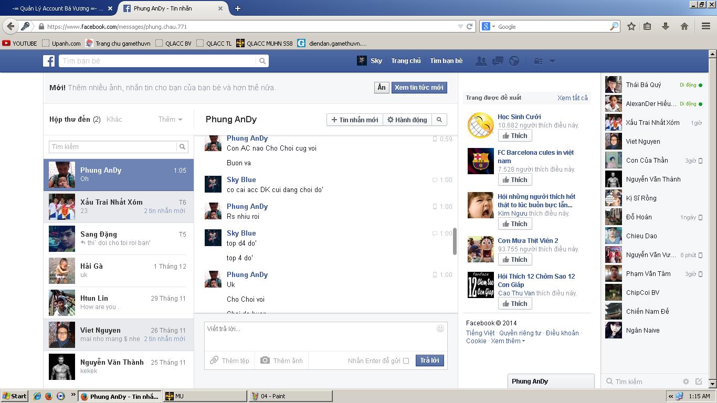Viewport: 717px width, 403px height.
Task: Expand Xem thêm footer dropdown
Action: click(508, 341)
